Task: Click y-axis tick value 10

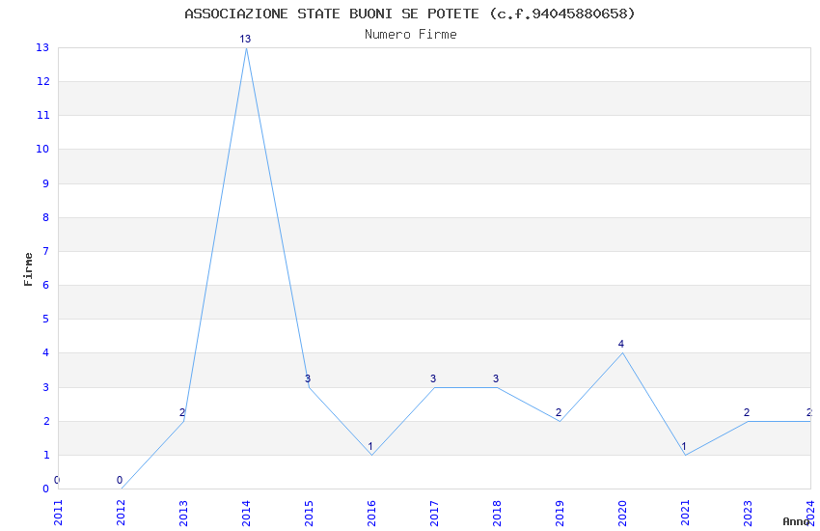Action: pyautogui.click(x=42, y=149)
